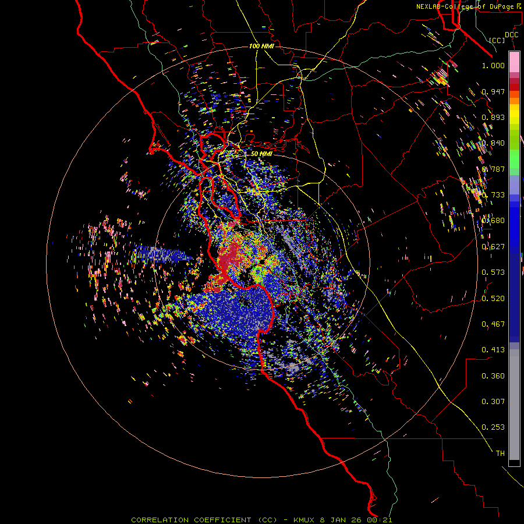Click the bright green segment of the color scale
This screenshot has height=524, width=524.
pos(514,159)
